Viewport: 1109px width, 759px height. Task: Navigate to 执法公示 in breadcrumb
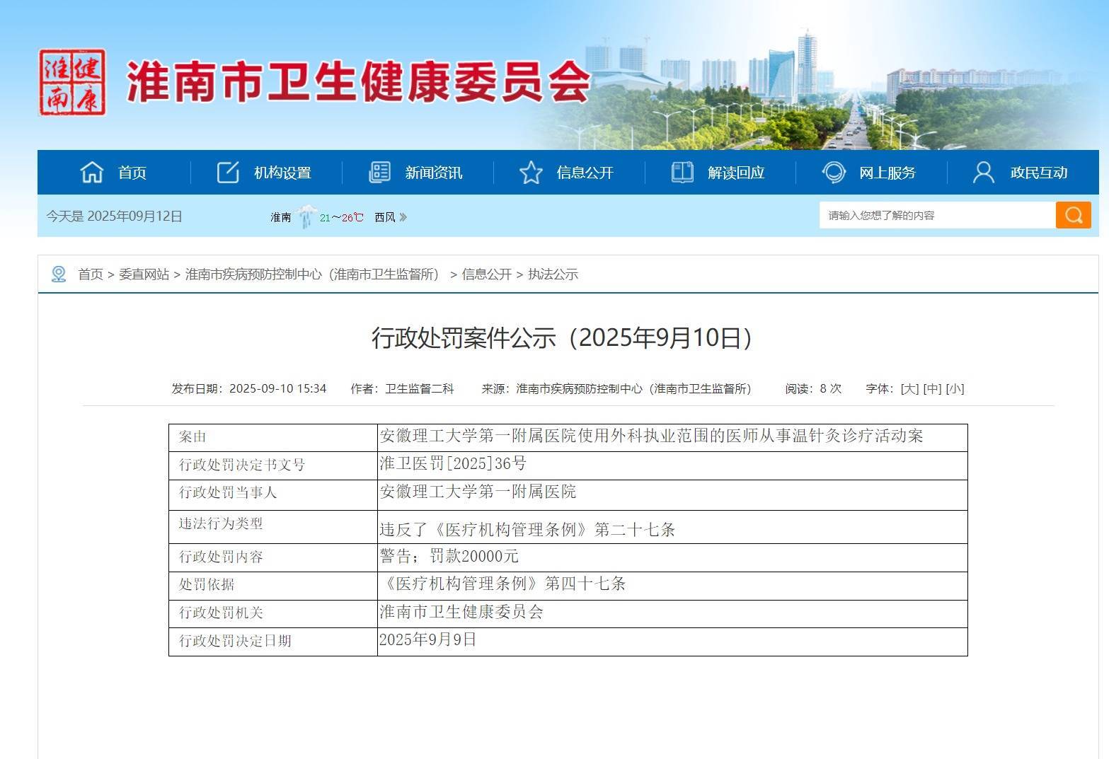[553, 274]
